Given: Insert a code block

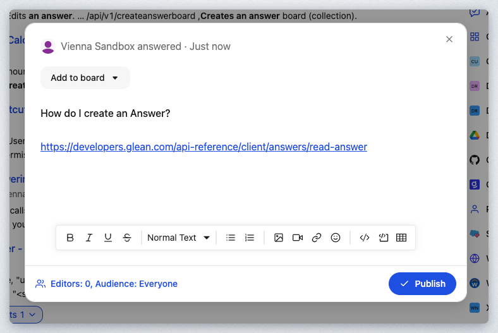Looking at the screenshot, I should 382,238.
